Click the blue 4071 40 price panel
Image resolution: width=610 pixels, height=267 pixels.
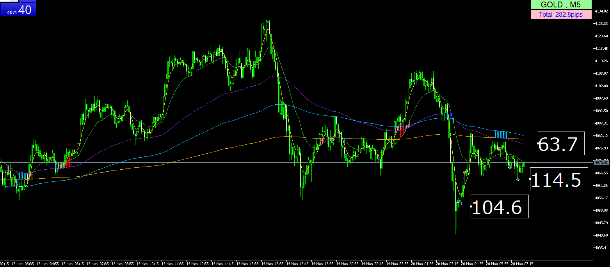coord(18,9)
